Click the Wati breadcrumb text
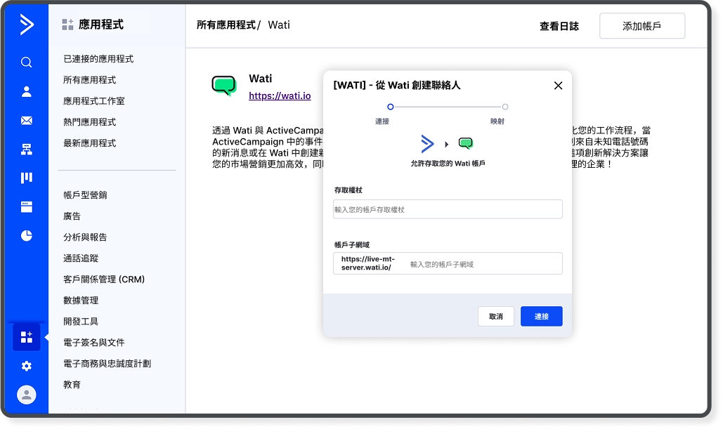The height and width of the screenshot is (429, 723). point(279,25)
